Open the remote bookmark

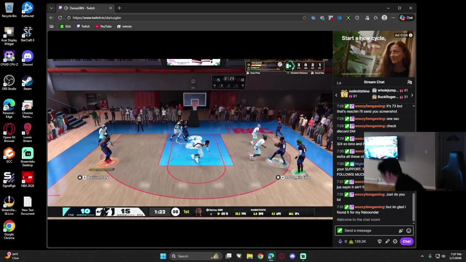pyautogui.click(x=125, y=26)
